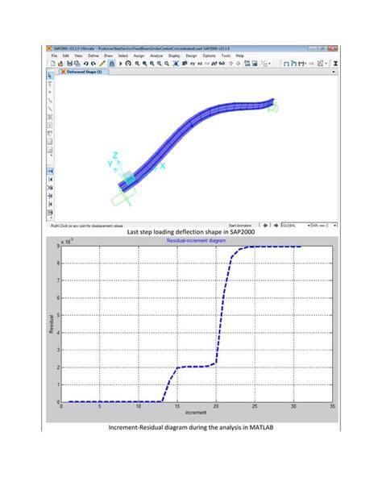The width and height of the screenshot is (382, 494).
Task: Click the Redo toolbar icon
Action: pyautogui.click(x=93, y=64)
